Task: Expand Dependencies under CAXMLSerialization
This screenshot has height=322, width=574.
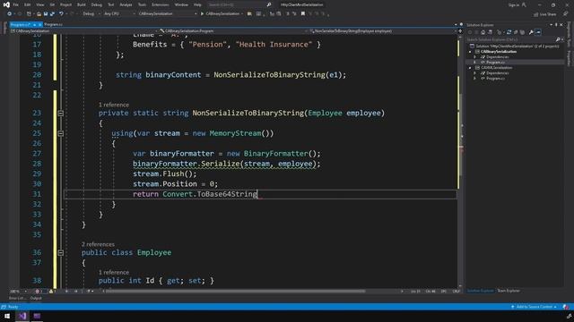Action: [x=474, y=73]
